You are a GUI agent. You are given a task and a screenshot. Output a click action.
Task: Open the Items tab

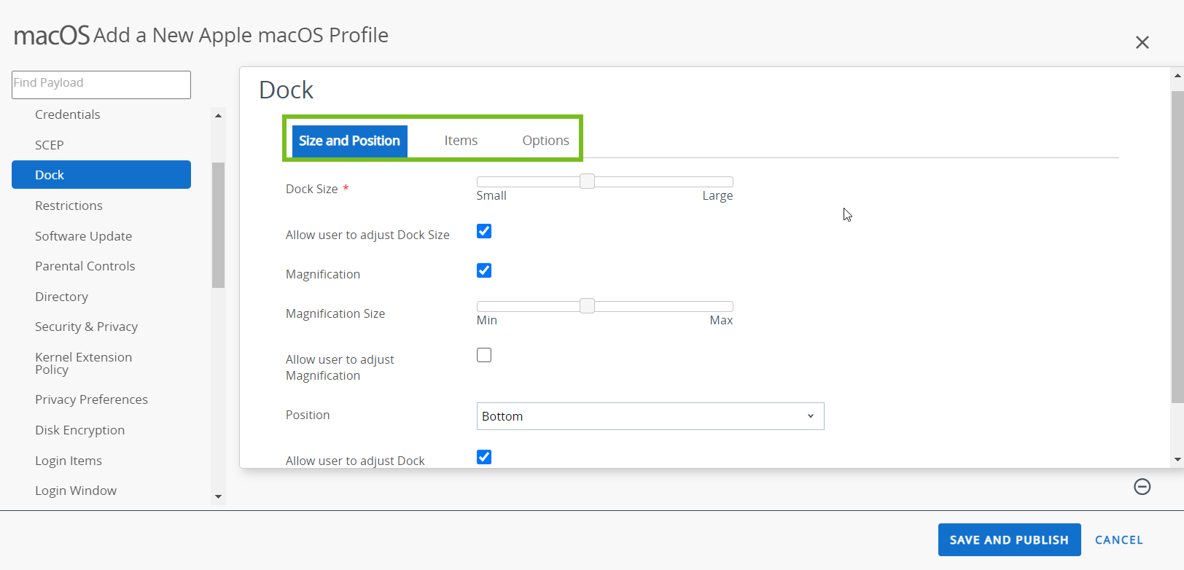461,141
